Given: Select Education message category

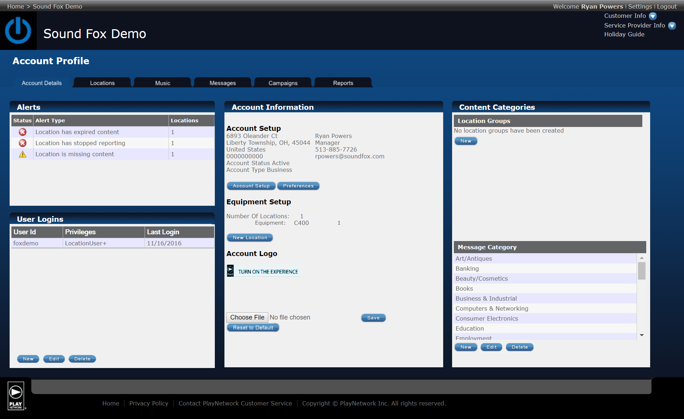Looking at the screenshot, I should 545,328.
